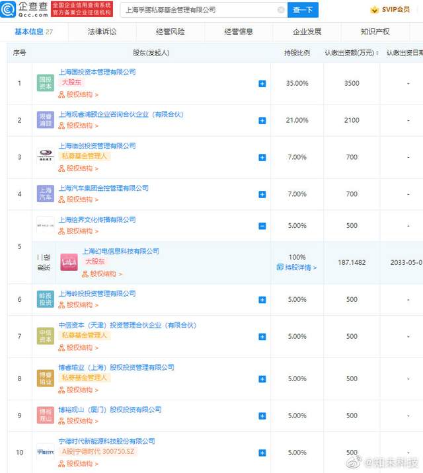Open 股权结构 link under 上海临创投资管理有限公司
This screenshot has width=423, height=473.
click(x=79, y=168)
